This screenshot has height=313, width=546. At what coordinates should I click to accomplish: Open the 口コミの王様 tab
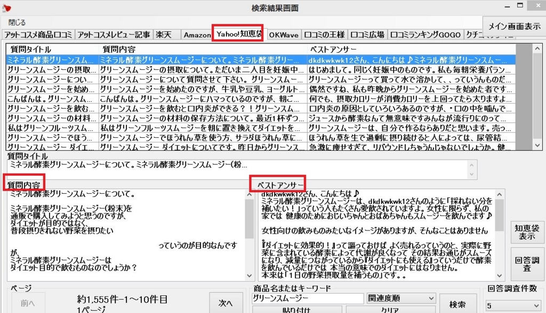[x=324, y=35]
